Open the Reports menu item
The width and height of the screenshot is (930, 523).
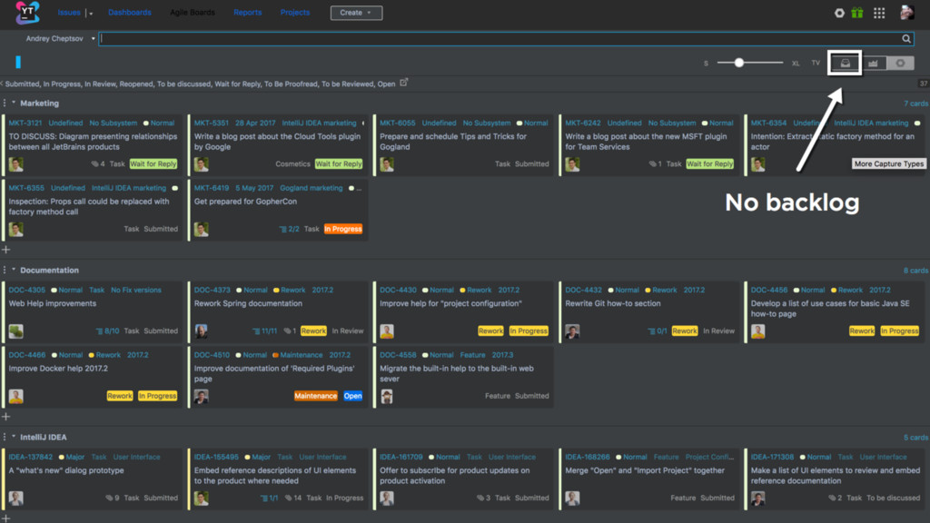click(x=247, y=13)
